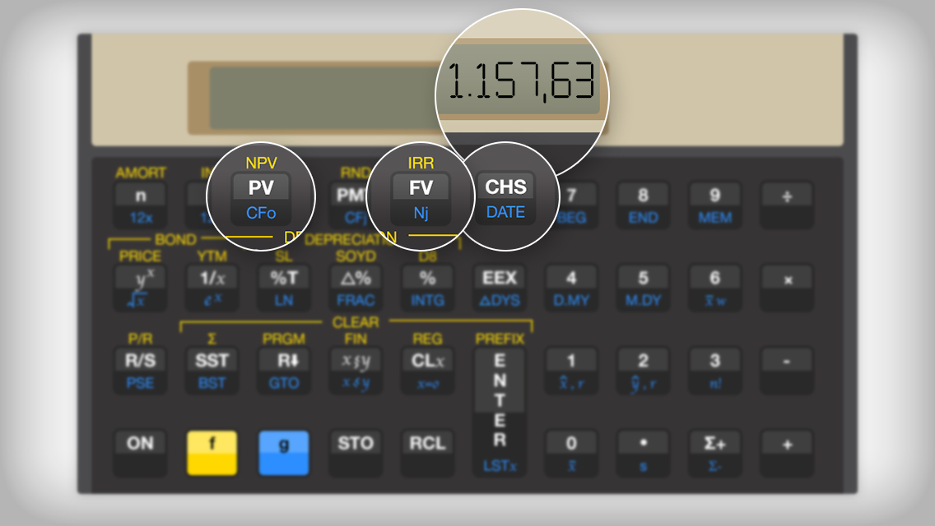Tap the R/S run/stop key
935x526 pixels.
click(x=140, y=361)
